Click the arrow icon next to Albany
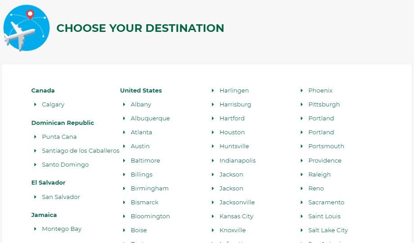Screen dimensions: 414x243 coord(124,105)
